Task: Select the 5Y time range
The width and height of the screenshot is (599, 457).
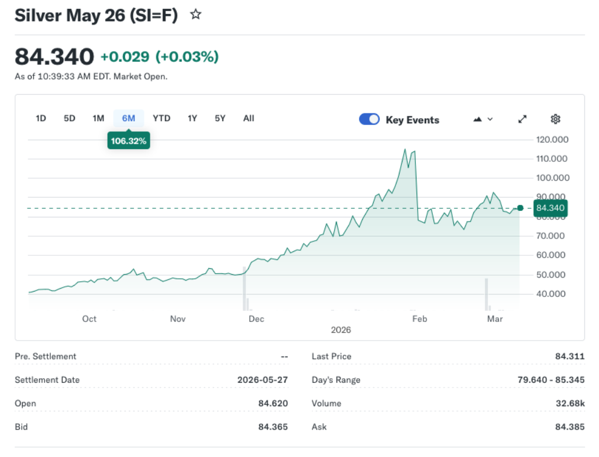Action: [x=220, y=118]
